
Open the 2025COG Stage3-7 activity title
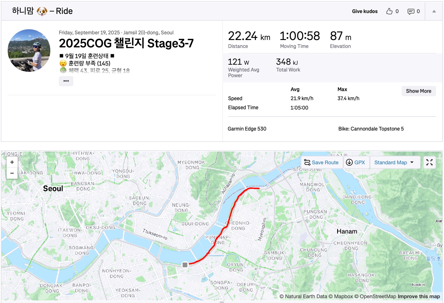pos(126,43)
